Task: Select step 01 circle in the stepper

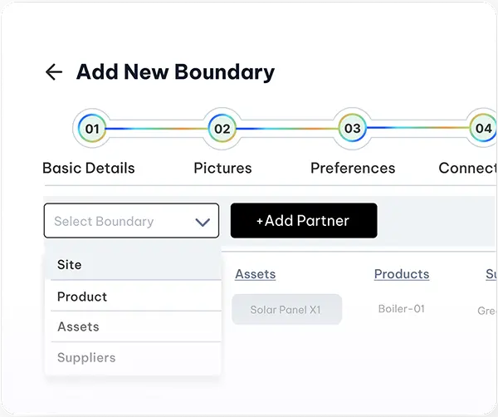Action: pyautogui.click(x=92, y=129)
